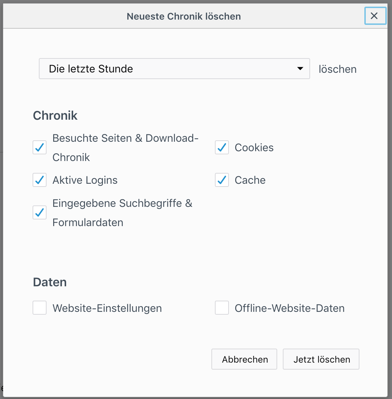Uncheck the Cache checkbox box
The width and height of the screenshot is (392, 399).
(x=222, y=180)
